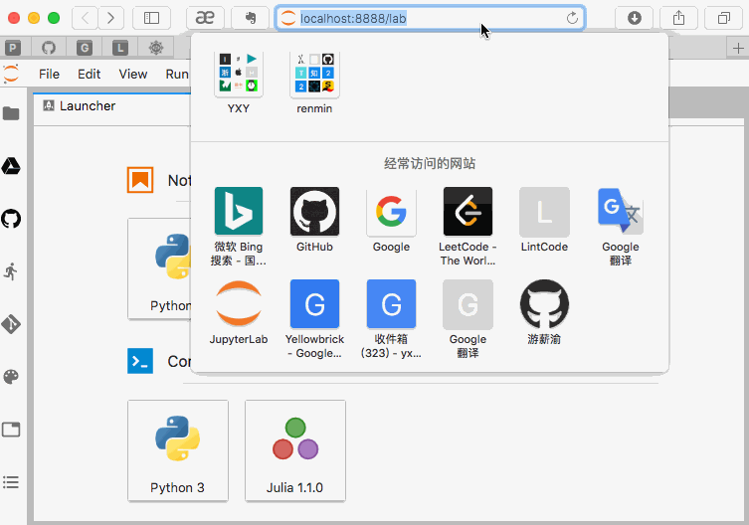
Task: Open the commands palette sidebar icon
Action: [11, 377]
